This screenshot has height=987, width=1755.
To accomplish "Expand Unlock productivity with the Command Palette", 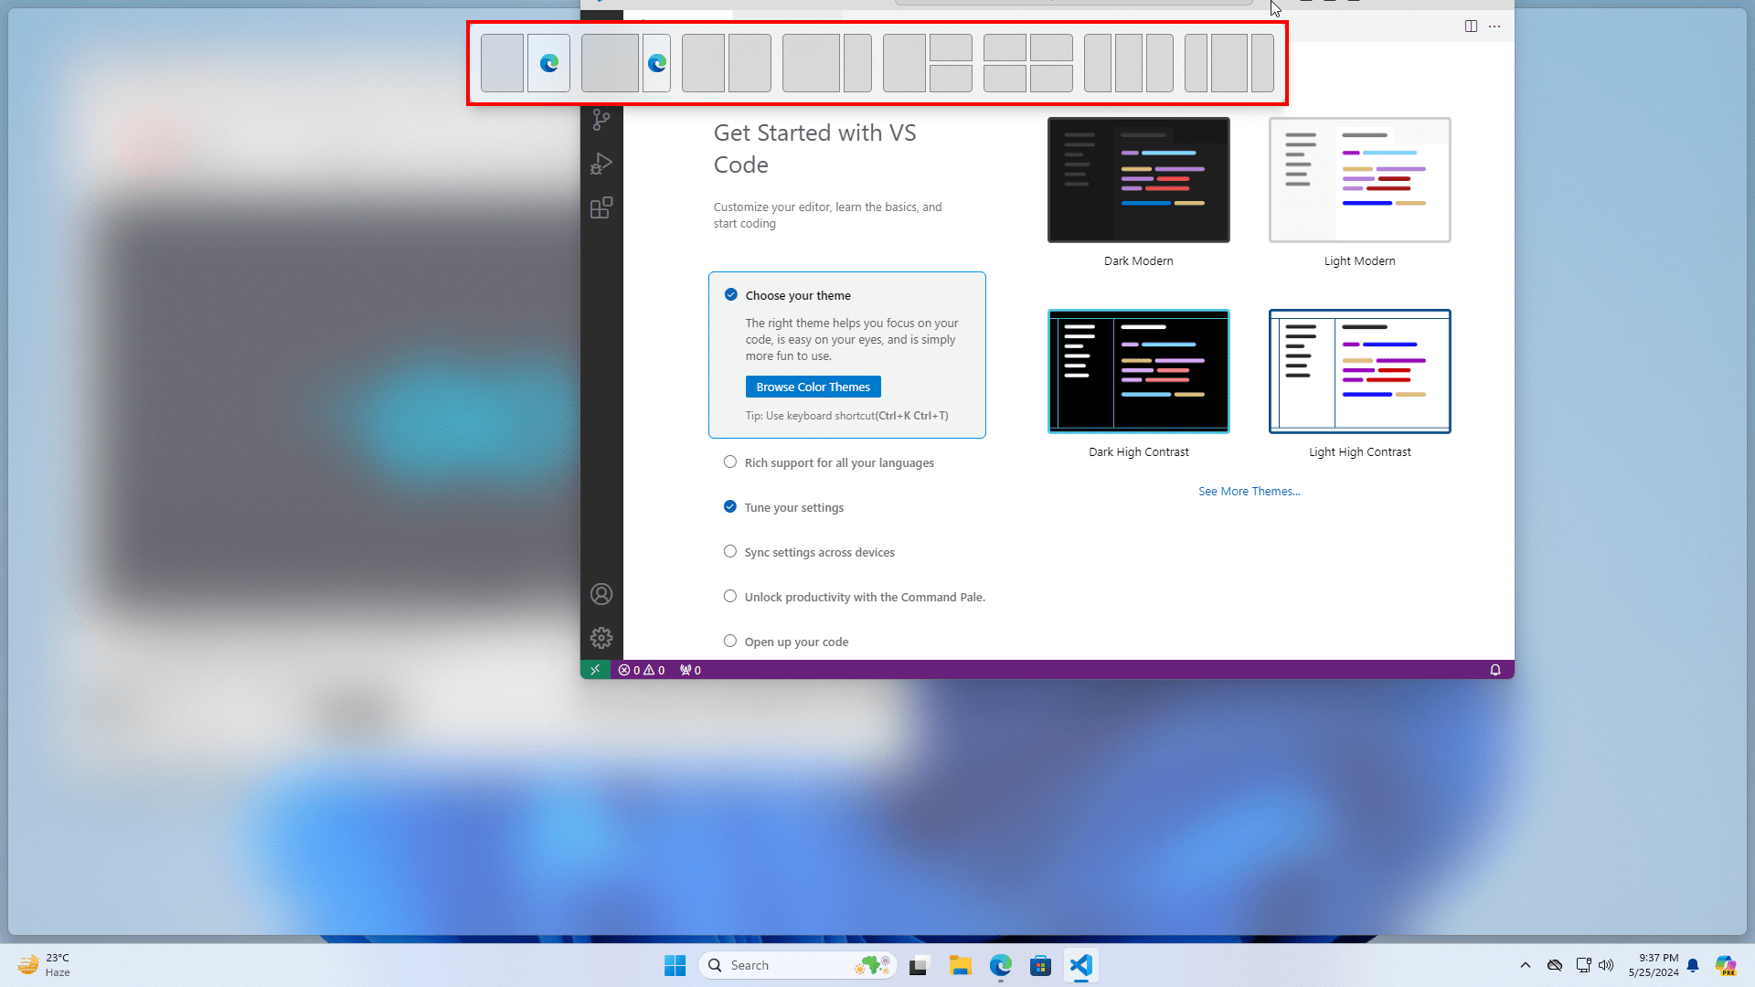I will click(730, 596).
